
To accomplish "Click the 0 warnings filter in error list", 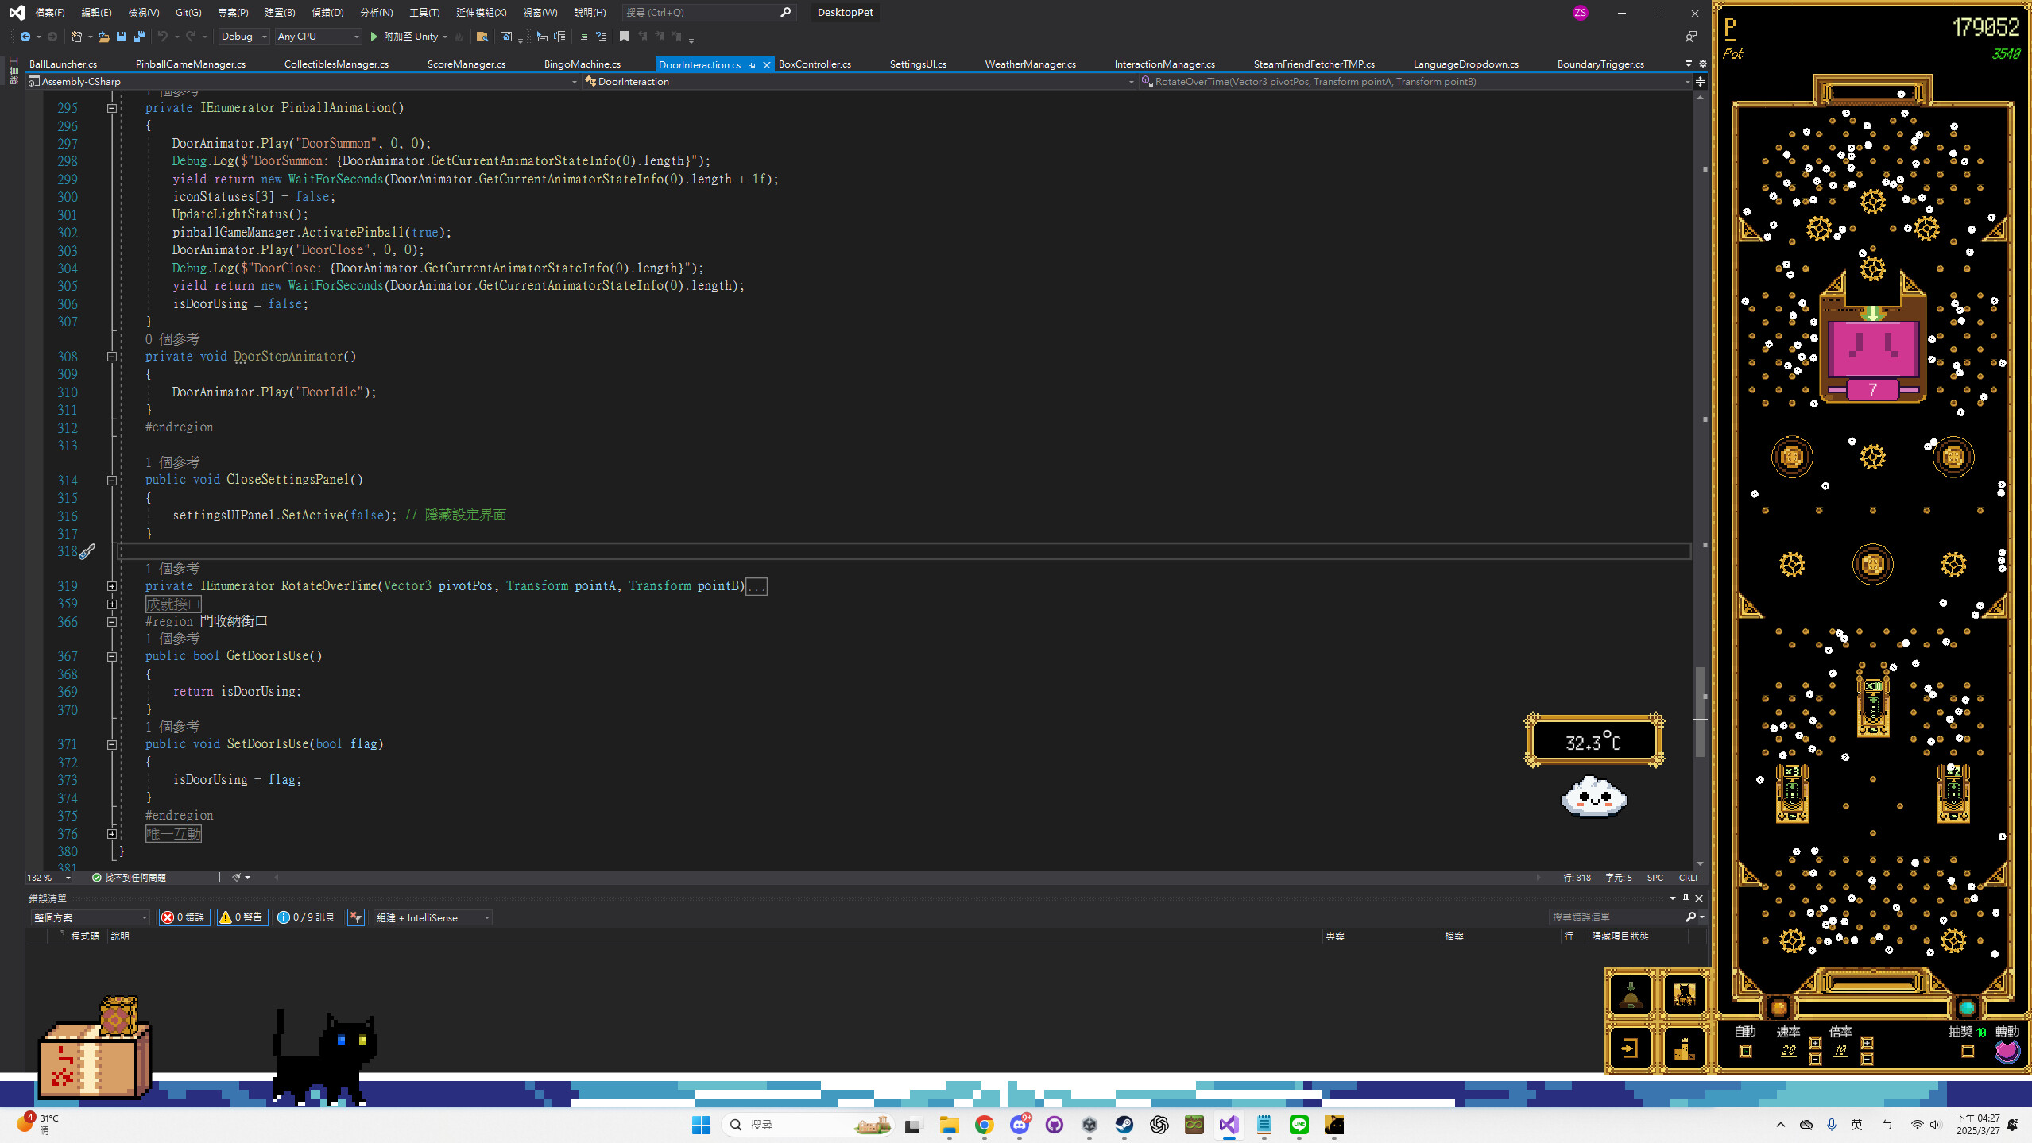I will coord(242,917).
